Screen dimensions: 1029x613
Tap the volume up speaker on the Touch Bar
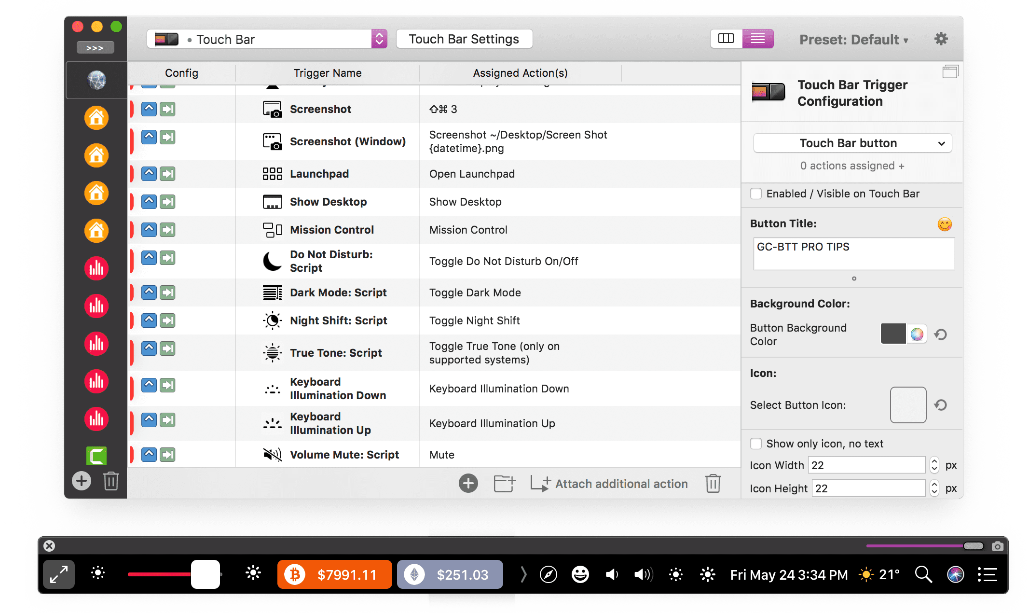click(644, 574)
